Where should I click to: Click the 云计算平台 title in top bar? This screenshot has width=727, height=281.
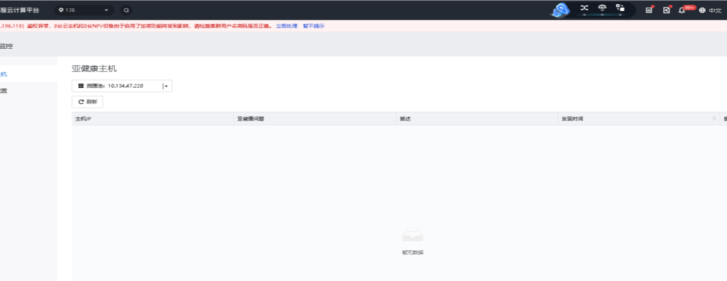click(19, 10)
